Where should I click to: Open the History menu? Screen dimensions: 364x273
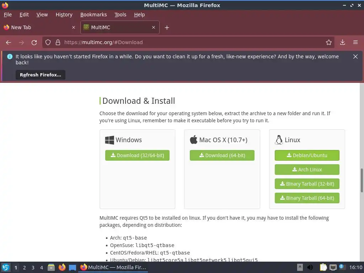(x=64, y=15)
